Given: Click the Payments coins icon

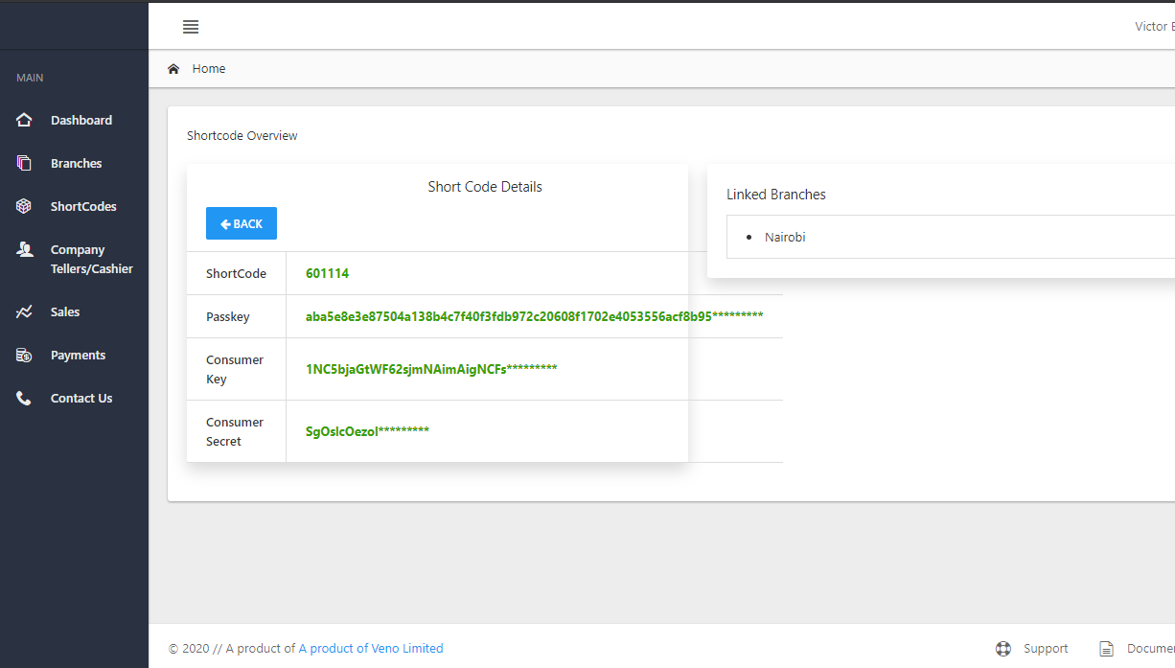Looking at the screenshot, I should 24,355.
